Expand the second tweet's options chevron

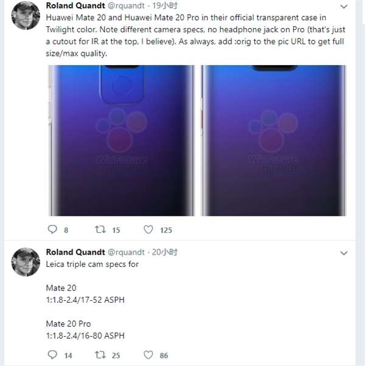[x=344, y=252]
